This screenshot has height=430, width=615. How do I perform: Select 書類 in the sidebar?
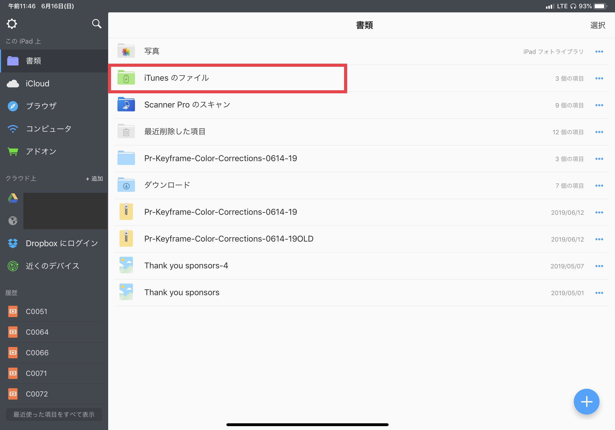(x=33, y=61)
